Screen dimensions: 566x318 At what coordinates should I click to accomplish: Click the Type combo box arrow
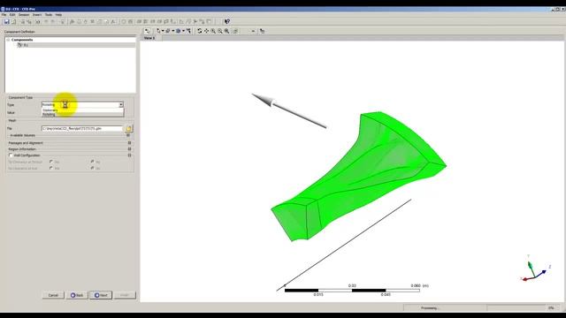[121, 104]
